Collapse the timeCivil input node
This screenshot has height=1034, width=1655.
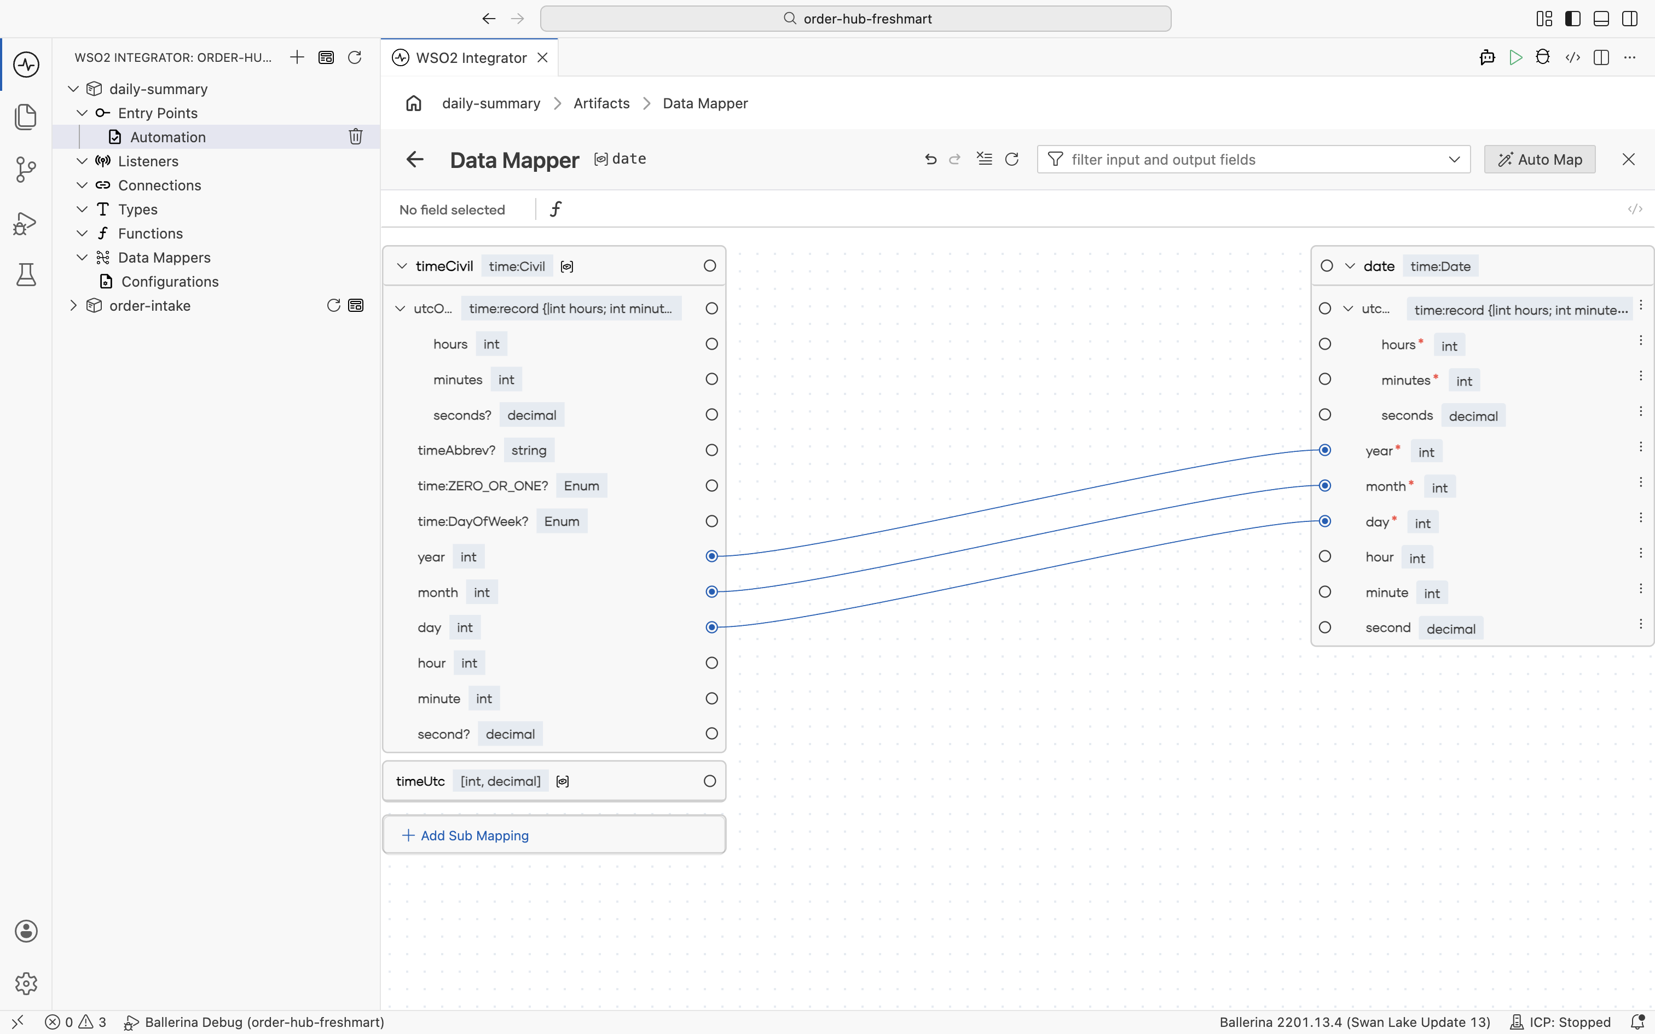point(402,266)
